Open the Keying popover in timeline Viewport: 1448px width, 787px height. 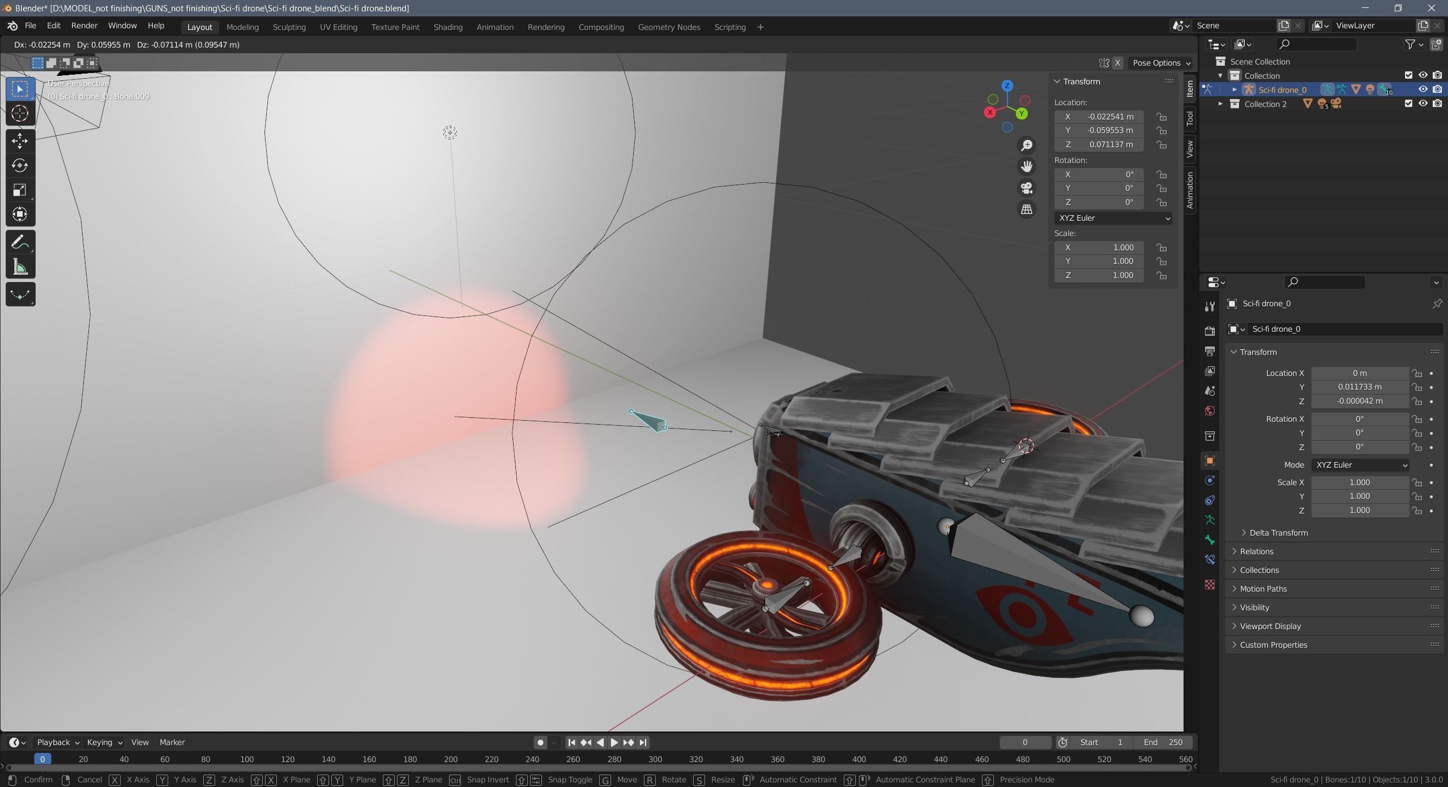tap(104, 742)
